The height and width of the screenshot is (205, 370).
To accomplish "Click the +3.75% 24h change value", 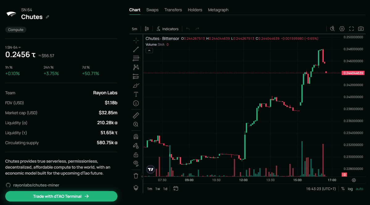I will pyautogui.click(x=51, y=73).
